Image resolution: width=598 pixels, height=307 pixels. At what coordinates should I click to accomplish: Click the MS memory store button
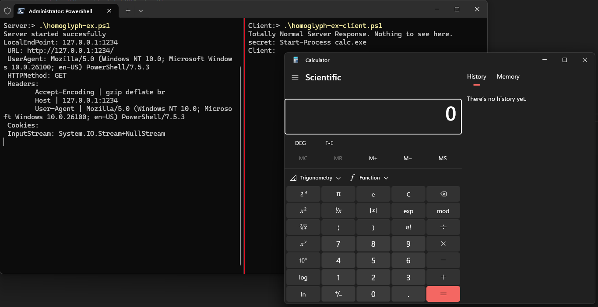443,159
